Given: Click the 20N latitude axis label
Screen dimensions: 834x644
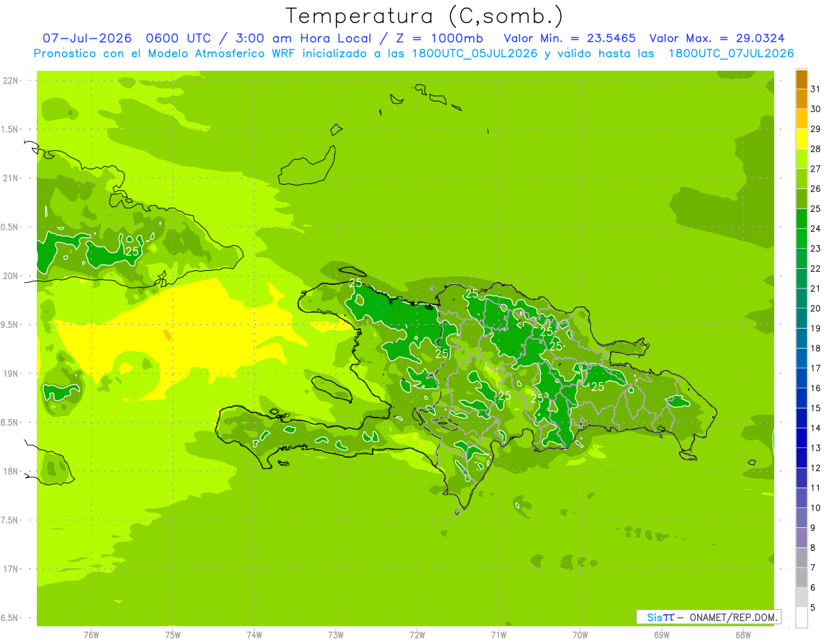Looking at the screenshot, I should point(11,276).
